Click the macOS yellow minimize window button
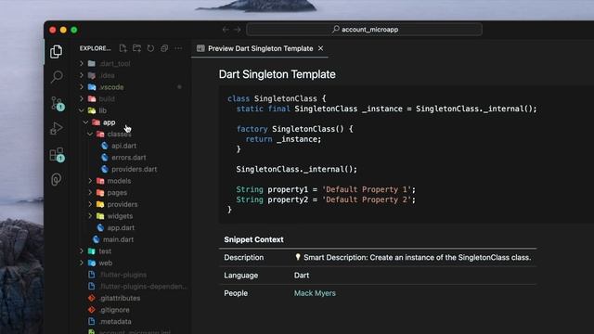594x334 pixels. tap(63, 30)
